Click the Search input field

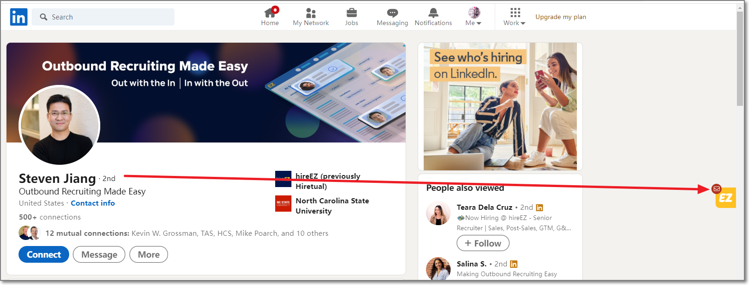(x=103, y=17)
